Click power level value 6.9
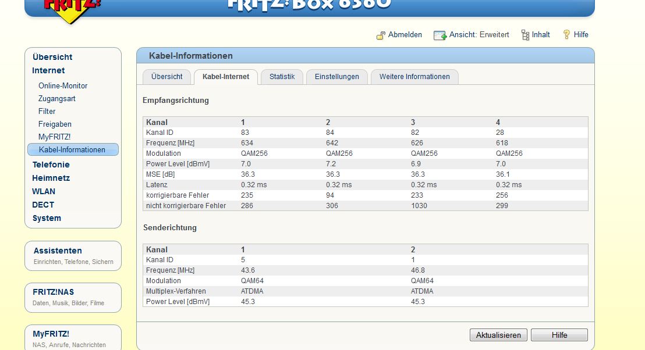645x350 pixels. (416, 164)
